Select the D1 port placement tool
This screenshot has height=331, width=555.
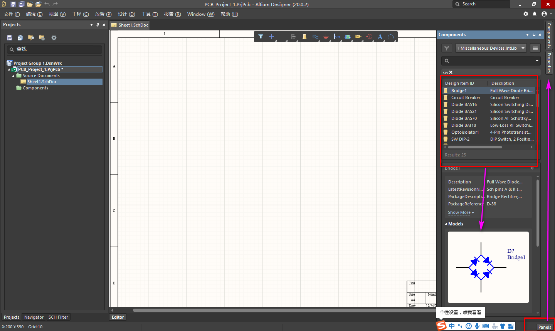click(x=358, y=37)
